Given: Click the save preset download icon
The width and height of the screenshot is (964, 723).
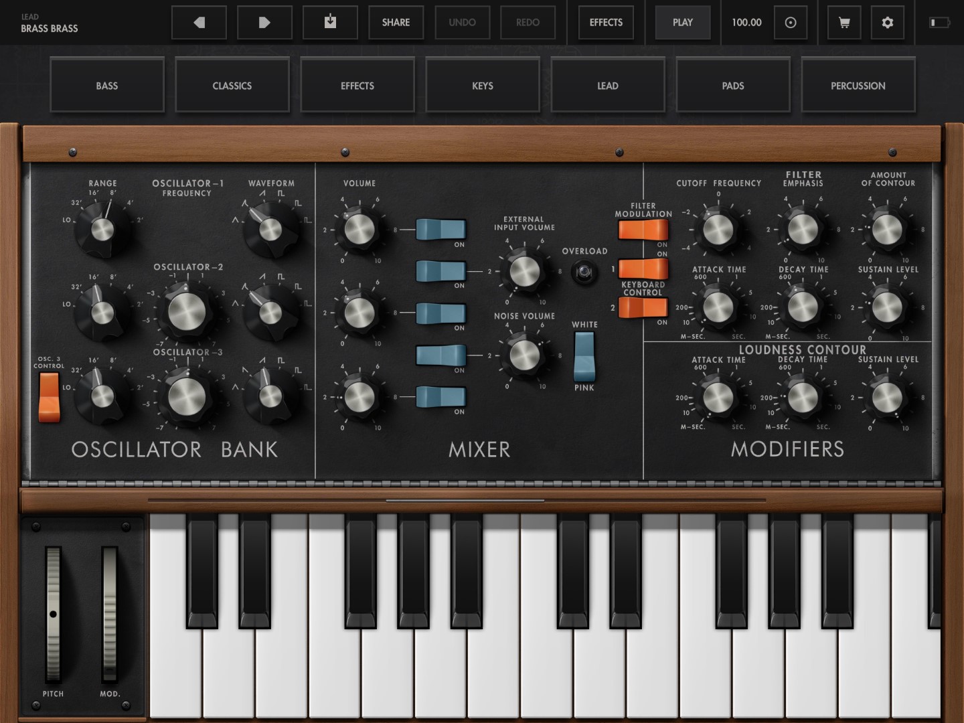Looking at the screenshot, I should click(x=330, y=23).
